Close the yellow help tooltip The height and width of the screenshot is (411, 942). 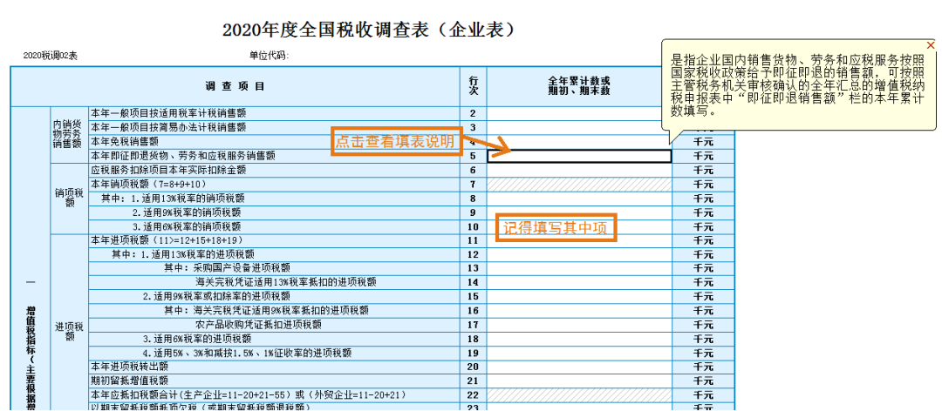click(x=931, y=45)
